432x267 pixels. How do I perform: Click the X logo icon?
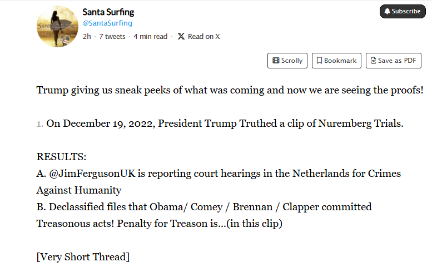coord(181,37)
